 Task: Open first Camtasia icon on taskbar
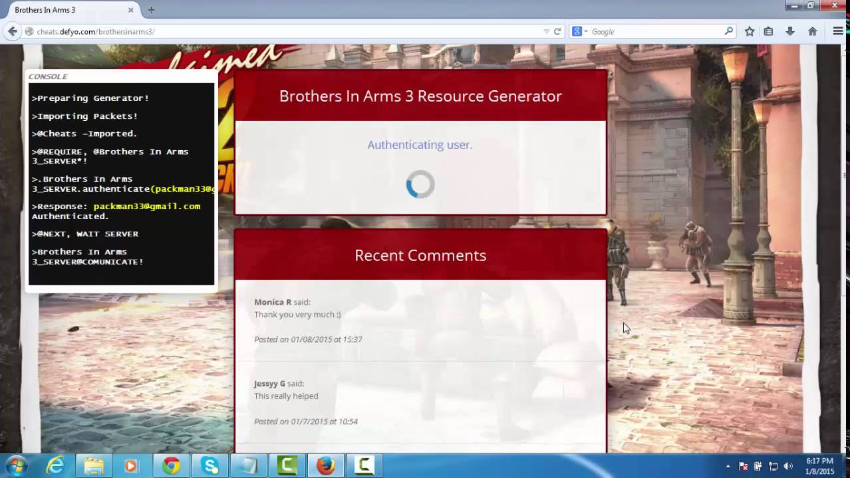click(x=287, y=465)
